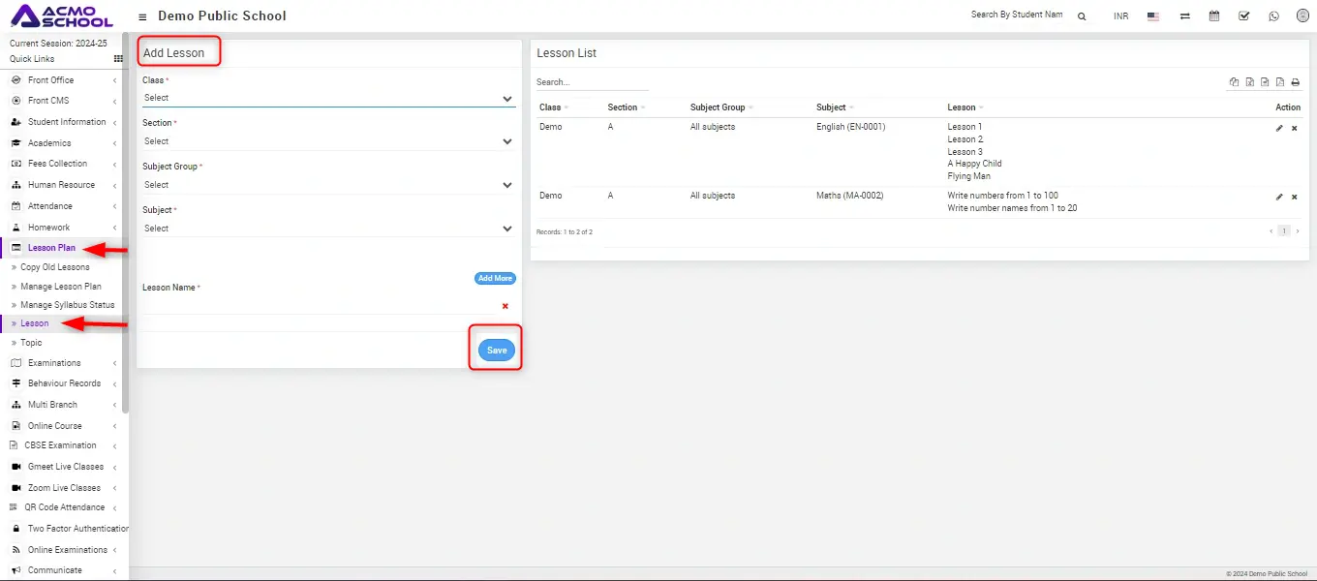The image size is (1317, 581).
Task: Open Manage Lesson Plan submenu item
Action: tap(60, 287)
